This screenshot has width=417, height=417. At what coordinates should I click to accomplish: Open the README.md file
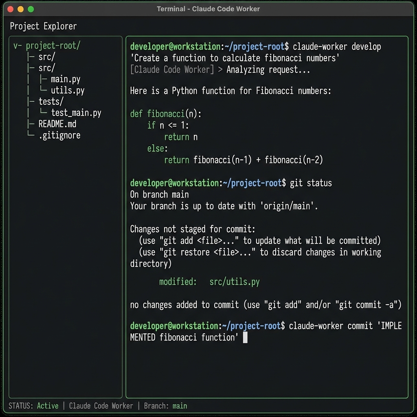(x=57, y=124)
